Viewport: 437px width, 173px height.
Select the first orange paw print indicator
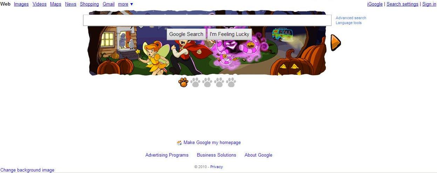coord(183,82)
